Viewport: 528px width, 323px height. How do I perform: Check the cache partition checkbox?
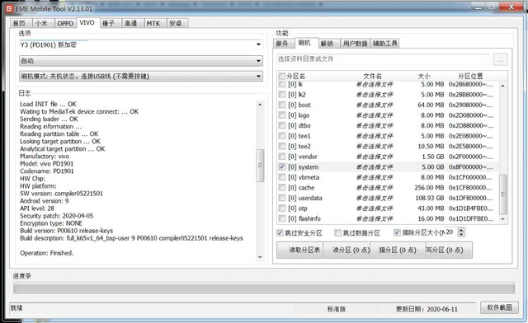282,187
